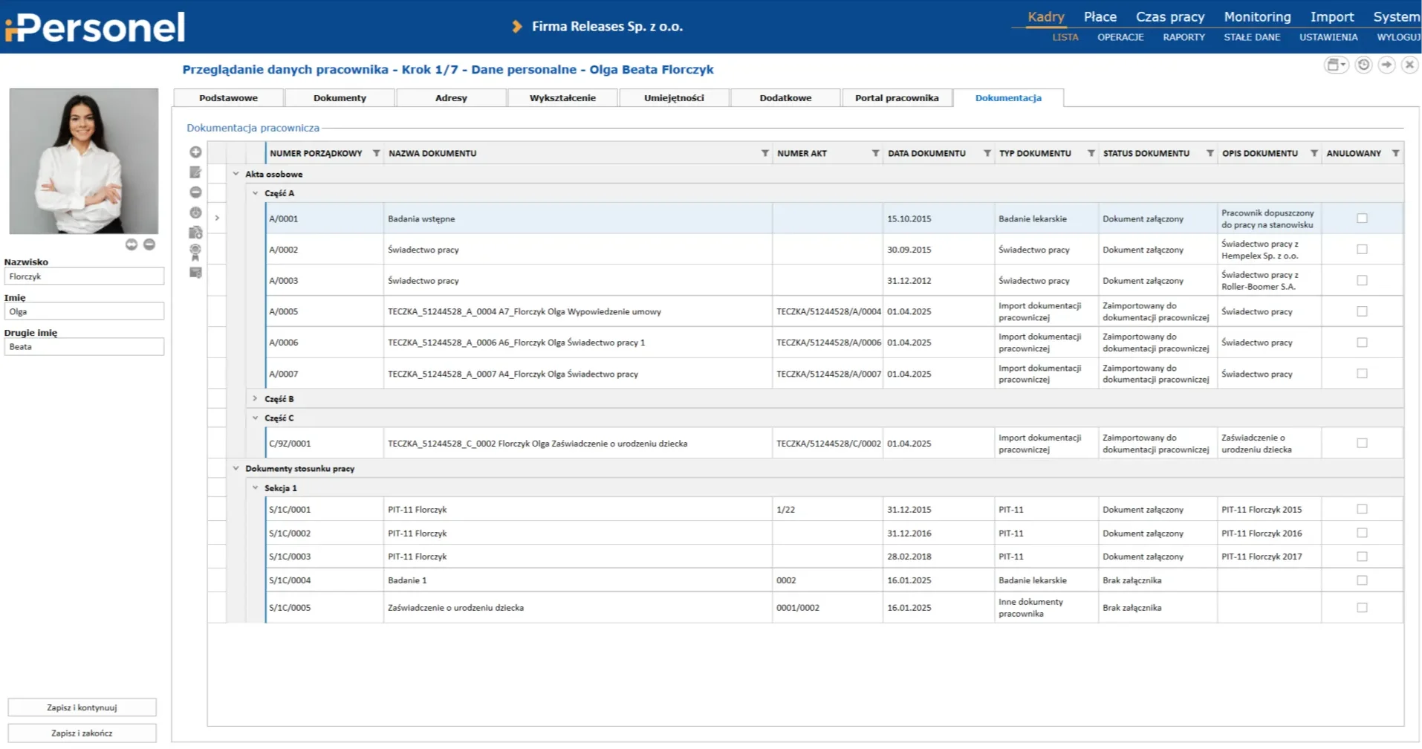Image resolution: width=1422 pixels, height=749 pixels.
Task: Click the certificate ribbon icon in sidebar
Action: tap(195, 252)
